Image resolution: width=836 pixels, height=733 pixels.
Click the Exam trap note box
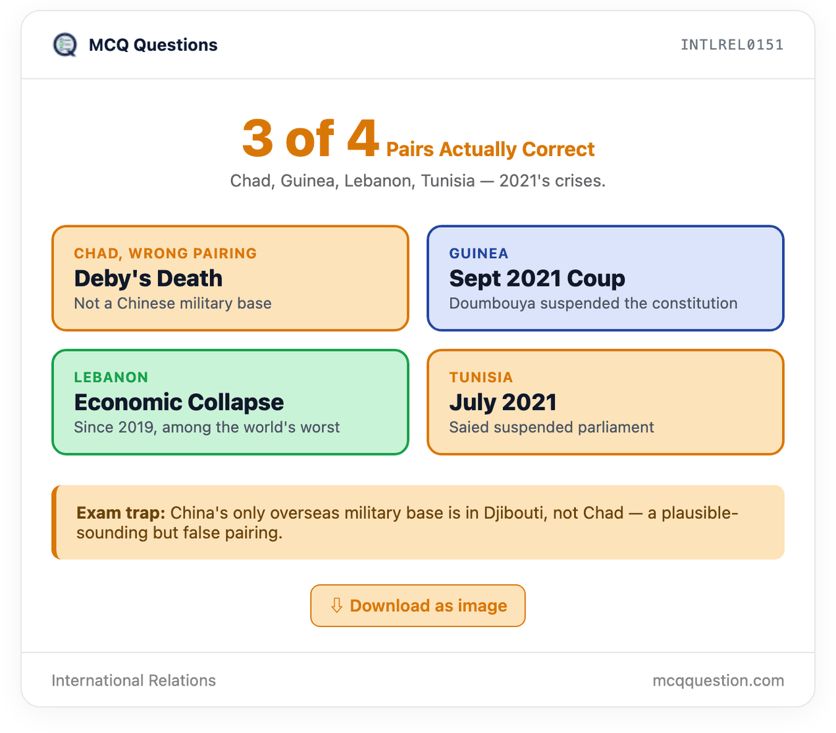click(x=418, y=522)
